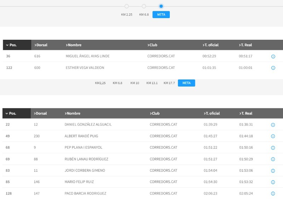The height and width of the screenshot is (204, 283).
Task: Switch to KM 6.8 tab in upper selector
Action: [x=144, y=15]
